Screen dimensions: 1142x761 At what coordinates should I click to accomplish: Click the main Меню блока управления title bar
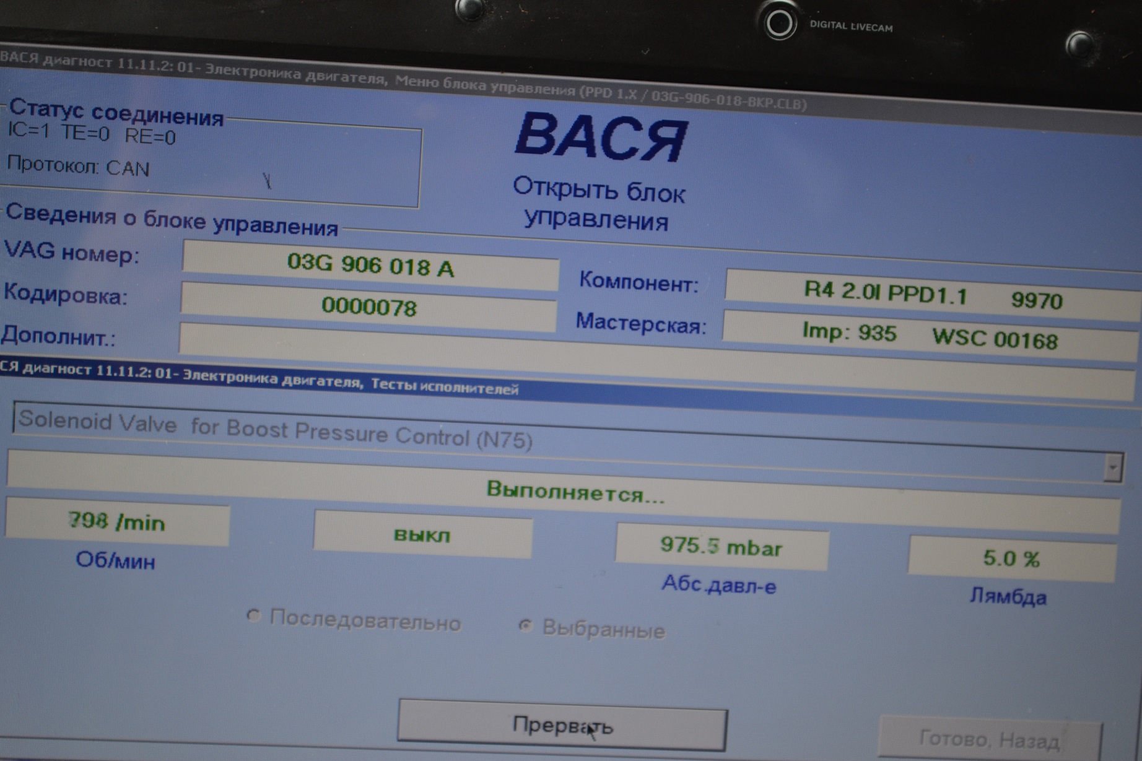click(403, 81)
